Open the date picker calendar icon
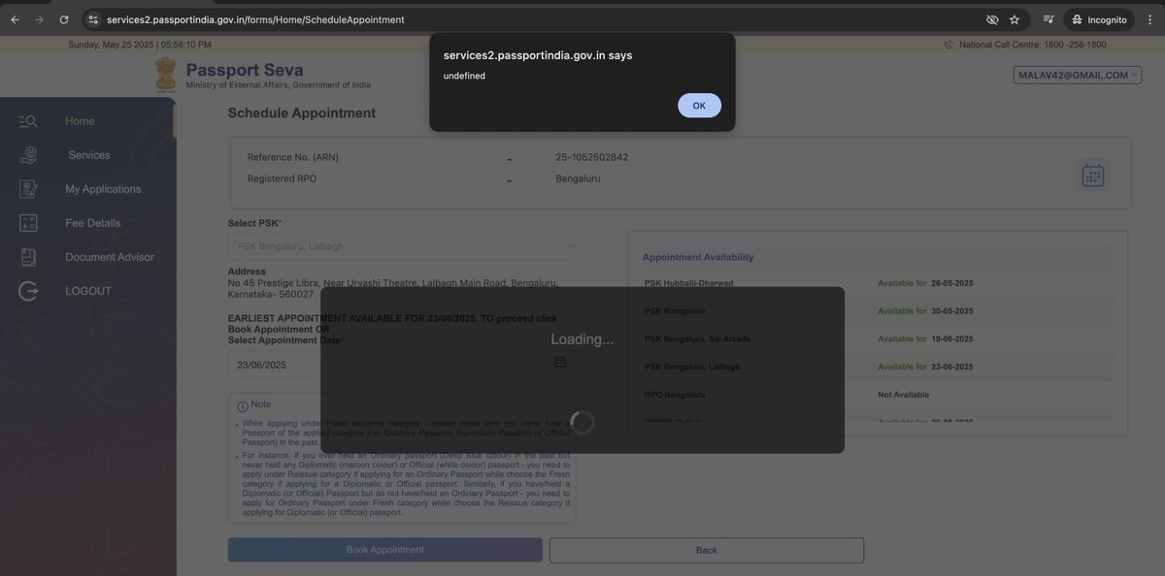1165x576 pixels. click(560, 362)
